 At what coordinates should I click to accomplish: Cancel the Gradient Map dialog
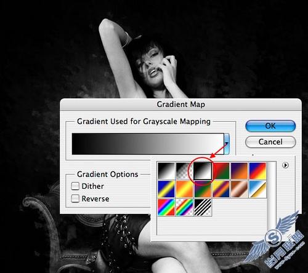270,142
